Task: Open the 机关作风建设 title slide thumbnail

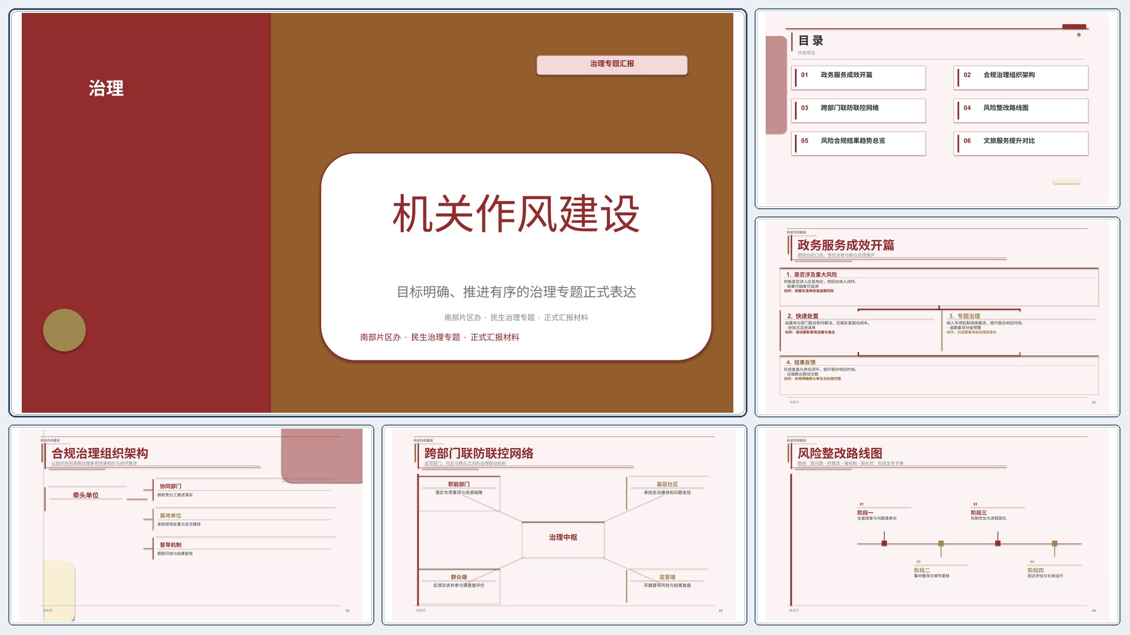Action: point(377,213)
